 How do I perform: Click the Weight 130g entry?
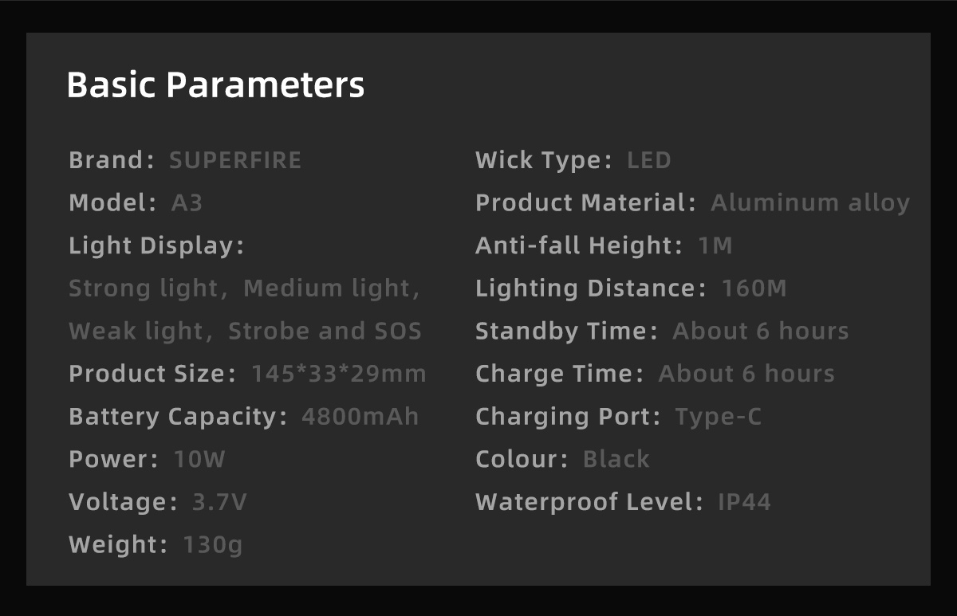click(x=156, y=546)
